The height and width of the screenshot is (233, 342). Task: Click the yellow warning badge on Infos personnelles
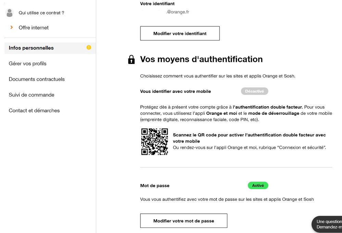[89, 47]
